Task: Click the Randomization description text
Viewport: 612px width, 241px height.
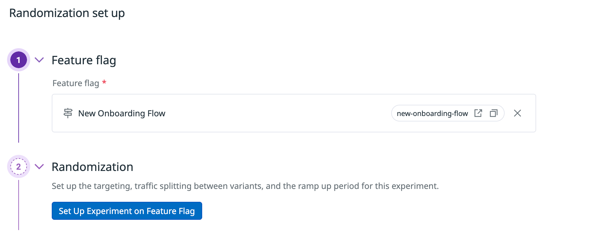Action: click(x=245, y=186)
